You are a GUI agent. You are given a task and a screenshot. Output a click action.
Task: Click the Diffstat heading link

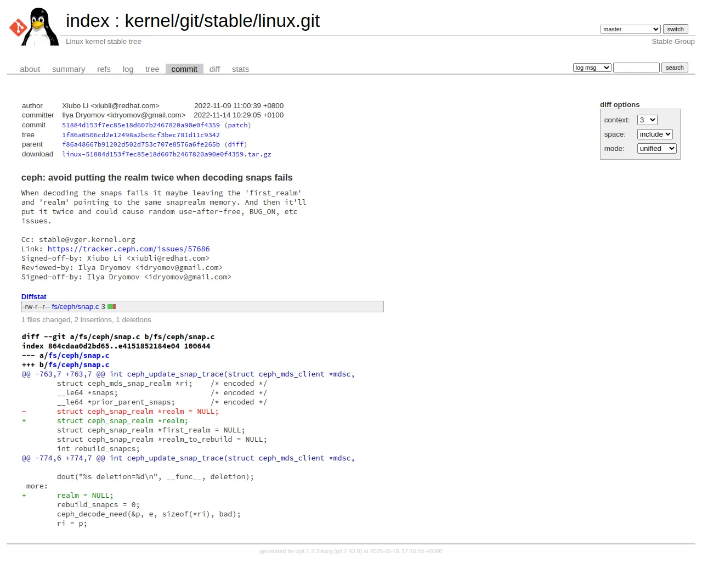tap(34, 297)
